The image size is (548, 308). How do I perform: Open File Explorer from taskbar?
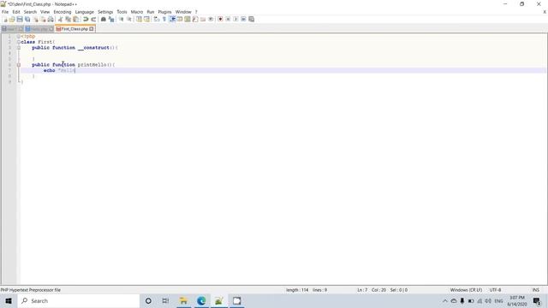click(x=183, y=301)
